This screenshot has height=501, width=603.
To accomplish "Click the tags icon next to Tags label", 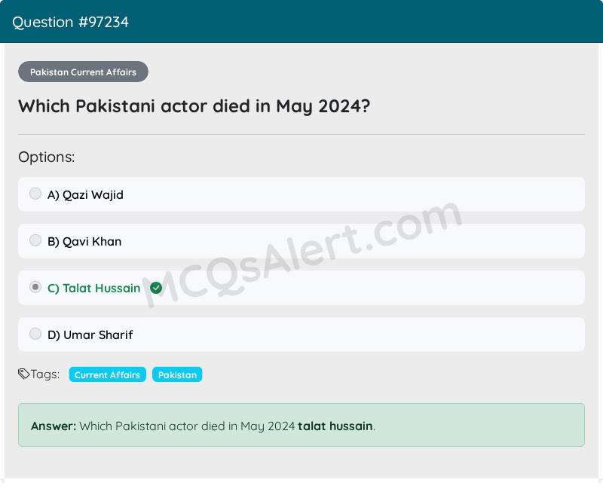I will 23,374.
